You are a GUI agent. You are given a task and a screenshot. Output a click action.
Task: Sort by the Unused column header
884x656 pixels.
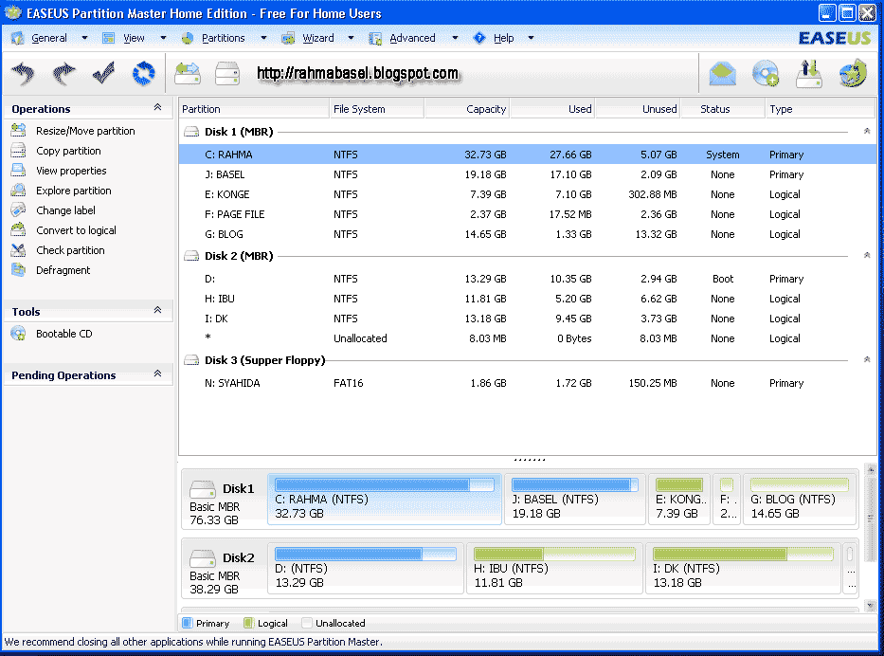639,109
